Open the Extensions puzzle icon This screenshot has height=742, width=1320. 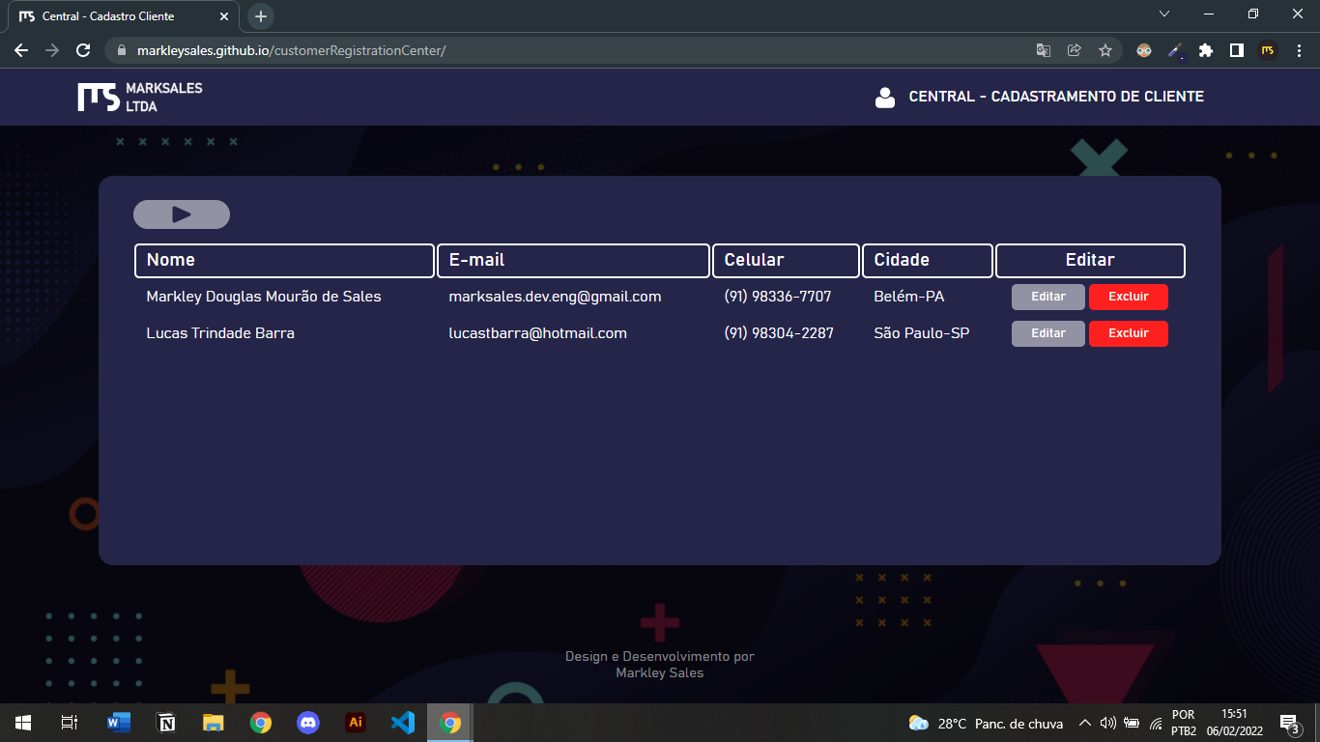tap(1206, 50)
